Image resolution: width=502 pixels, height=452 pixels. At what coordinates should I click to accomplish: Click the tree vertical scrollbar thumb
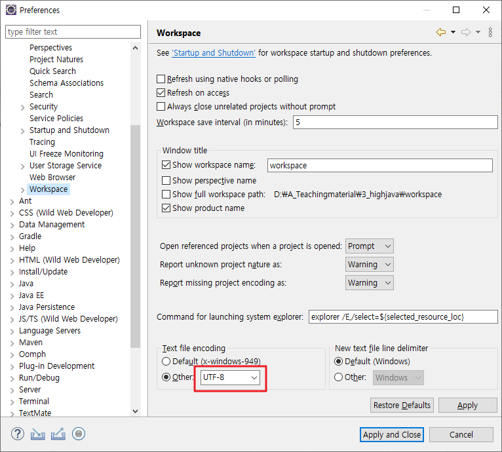[136, 236]
